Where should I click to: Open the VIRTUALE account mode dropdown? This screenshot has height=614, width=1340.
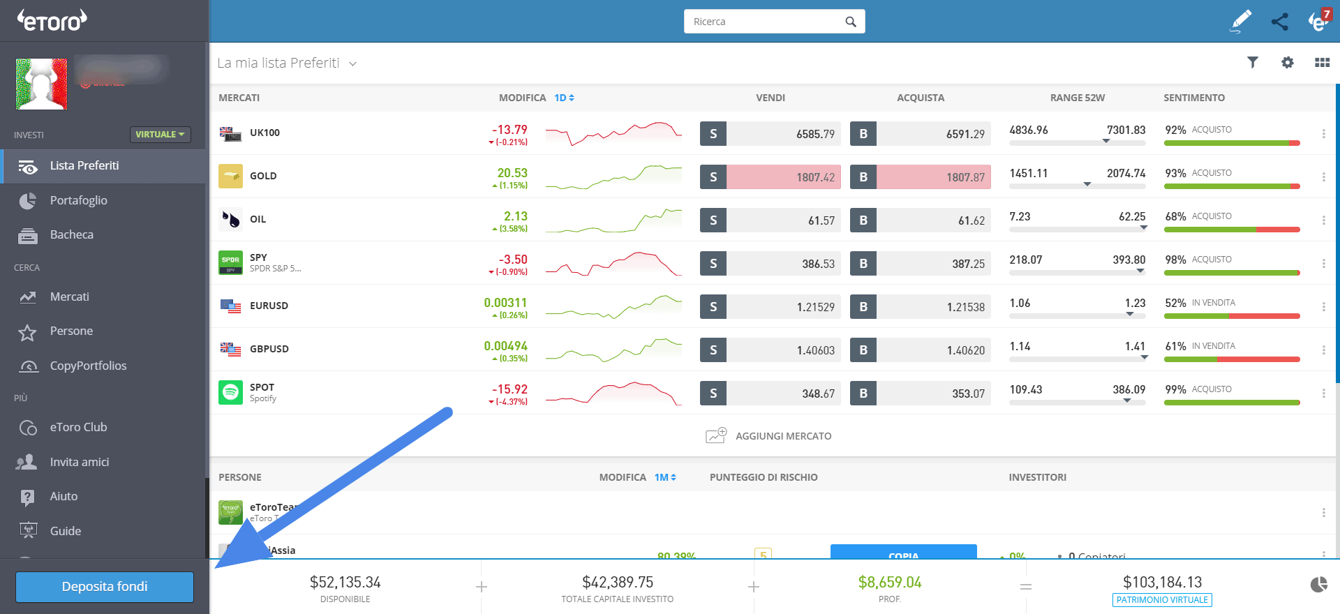(160, 134)
